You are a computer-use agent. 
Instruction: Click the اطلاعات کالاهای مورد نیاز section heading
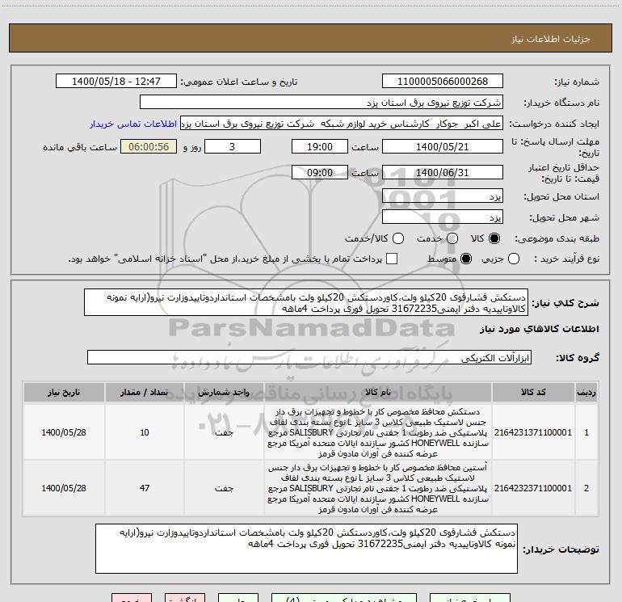[539, 329]
